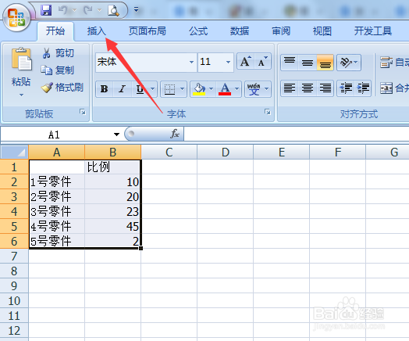Apply the red font color A
Screen dimensions: 409x341
tap(225, 89)
